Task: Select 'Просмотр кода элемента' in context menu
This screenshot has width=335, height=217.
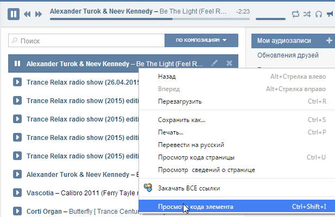Action: click(x=195, y=207)
